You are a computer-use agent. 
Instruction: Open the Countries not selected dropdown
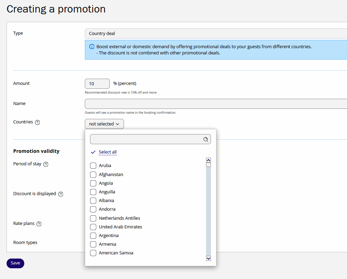pos(104,124)
